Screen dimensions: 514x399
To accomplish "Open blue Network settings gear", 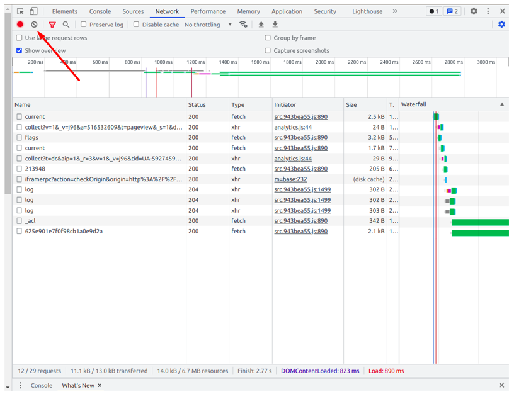I will coord(501,25).
